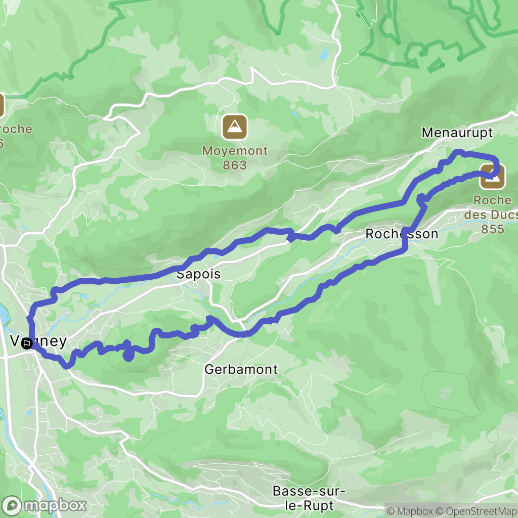Select the Gerbamont town label
The image size is (518, 518).
point(241,369)
